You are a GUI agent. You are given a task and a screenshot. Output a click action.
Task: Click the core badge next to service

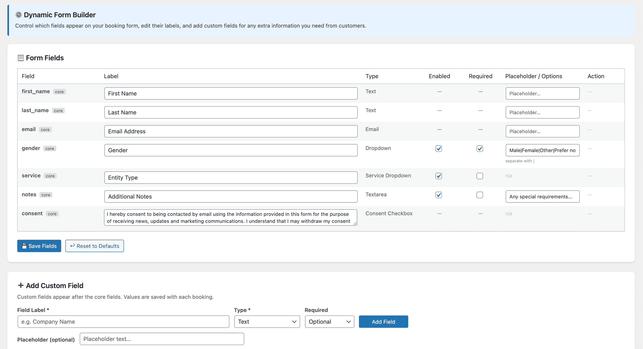point(50,176)
